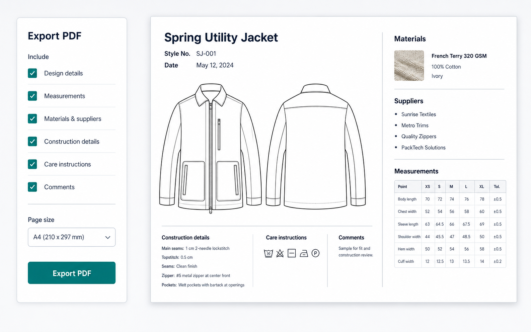Viewport: 531px width, 332px height.
Task: Click the XS column header
Action: tap(428, 187)
